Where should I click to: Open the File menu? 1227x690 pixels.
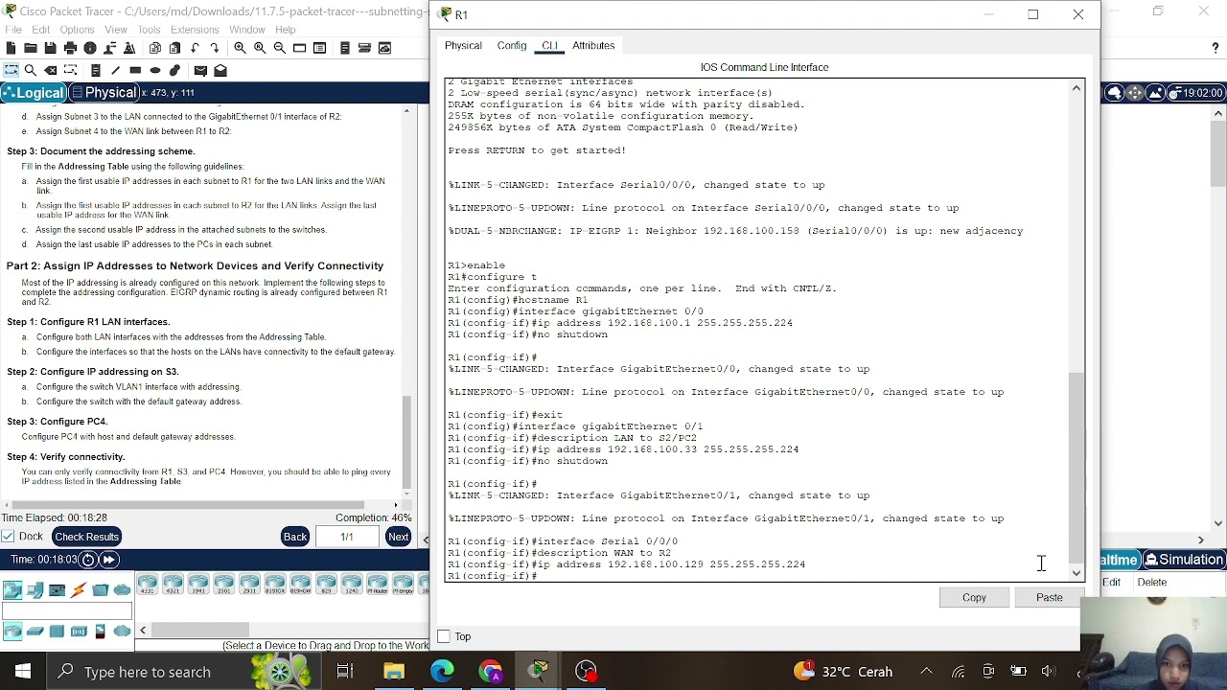click(13, 30)
